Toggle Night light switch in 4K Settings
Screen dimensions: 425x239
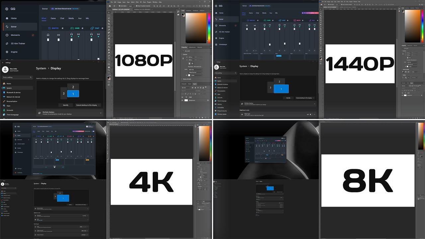(85, 216)
